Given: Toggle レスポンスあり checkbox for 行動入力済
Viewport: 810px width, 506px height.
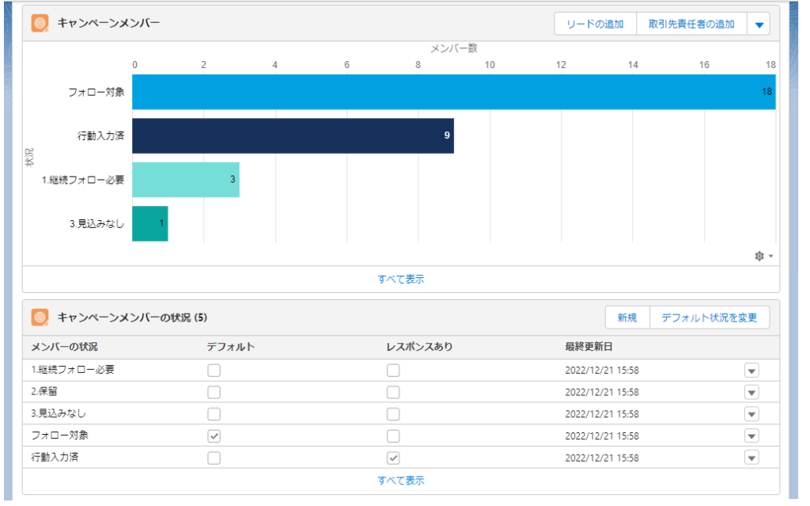Looking at the screenshot, I should [x=393, y=458].
